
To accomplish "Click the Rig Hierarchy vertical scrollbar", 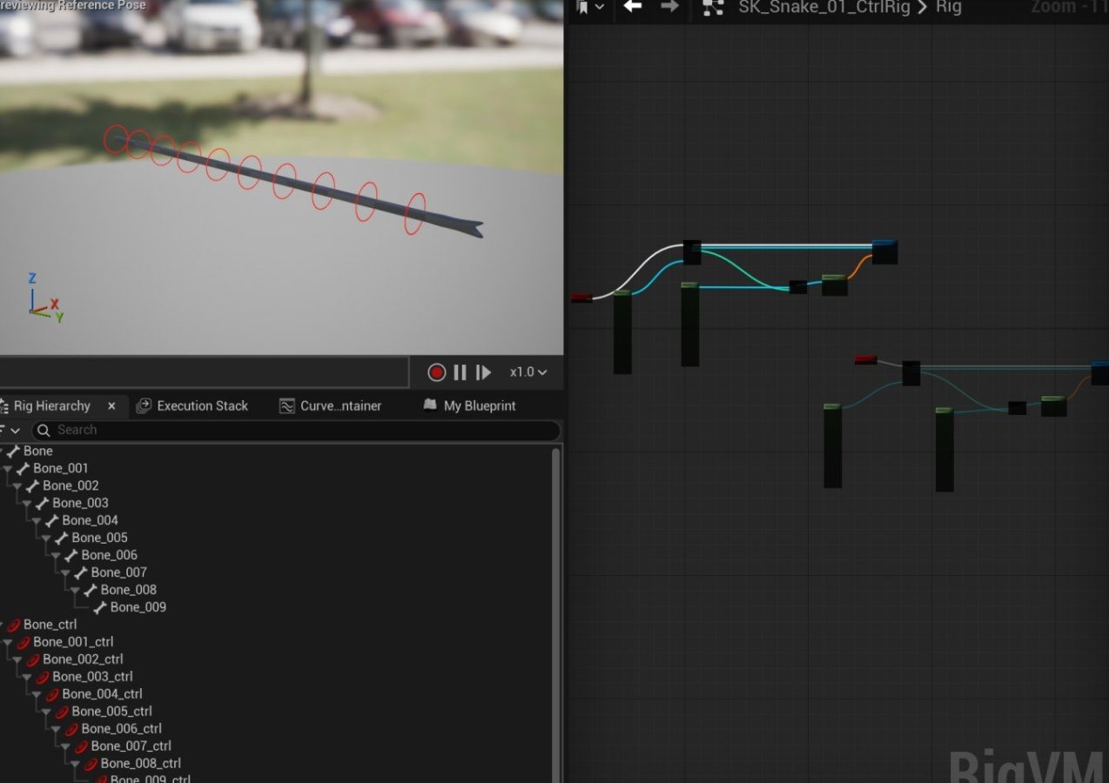I will tap(556, 609).
